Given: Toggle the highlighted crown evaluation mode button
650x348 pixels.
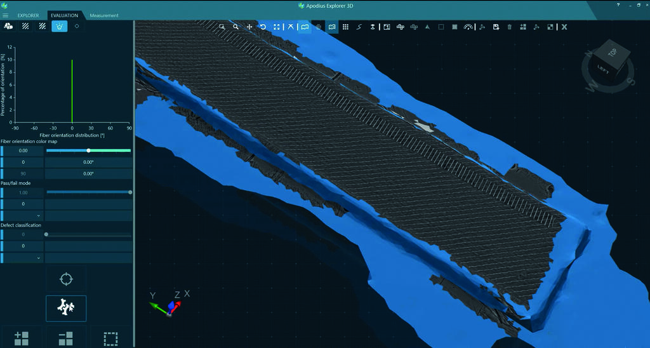Looking at the screenshot, I should pos(60,27).
